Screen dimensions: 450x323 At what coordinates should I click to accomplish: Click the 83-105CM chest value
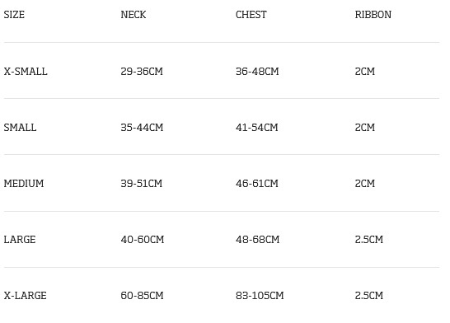[x=260, y=296]
